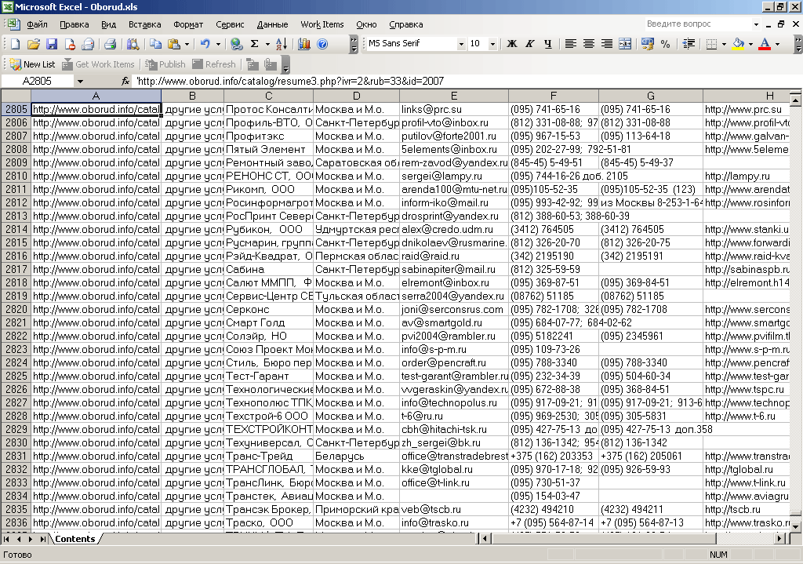Open the font size dropdown
Screen dimensions: 803x564
(x=492, y=44)
